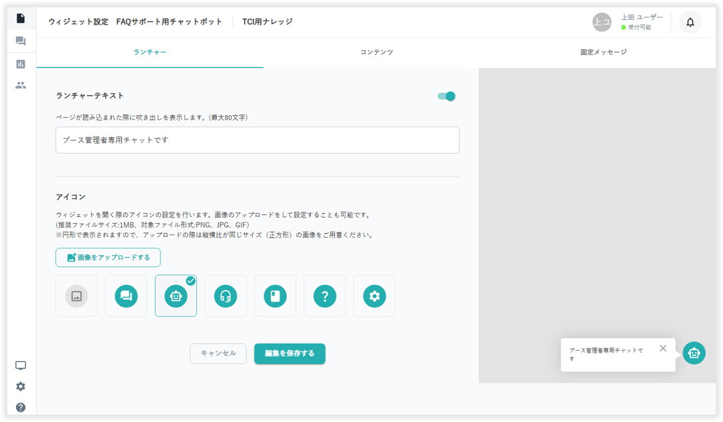Click the user avatar 上ユ
The height and width of the screenshot is (422, 723).
pyautogui.click(x=602, y=22)
